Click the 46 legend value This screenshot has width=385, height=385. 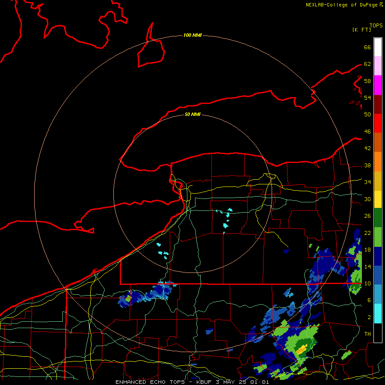point(367,132)
